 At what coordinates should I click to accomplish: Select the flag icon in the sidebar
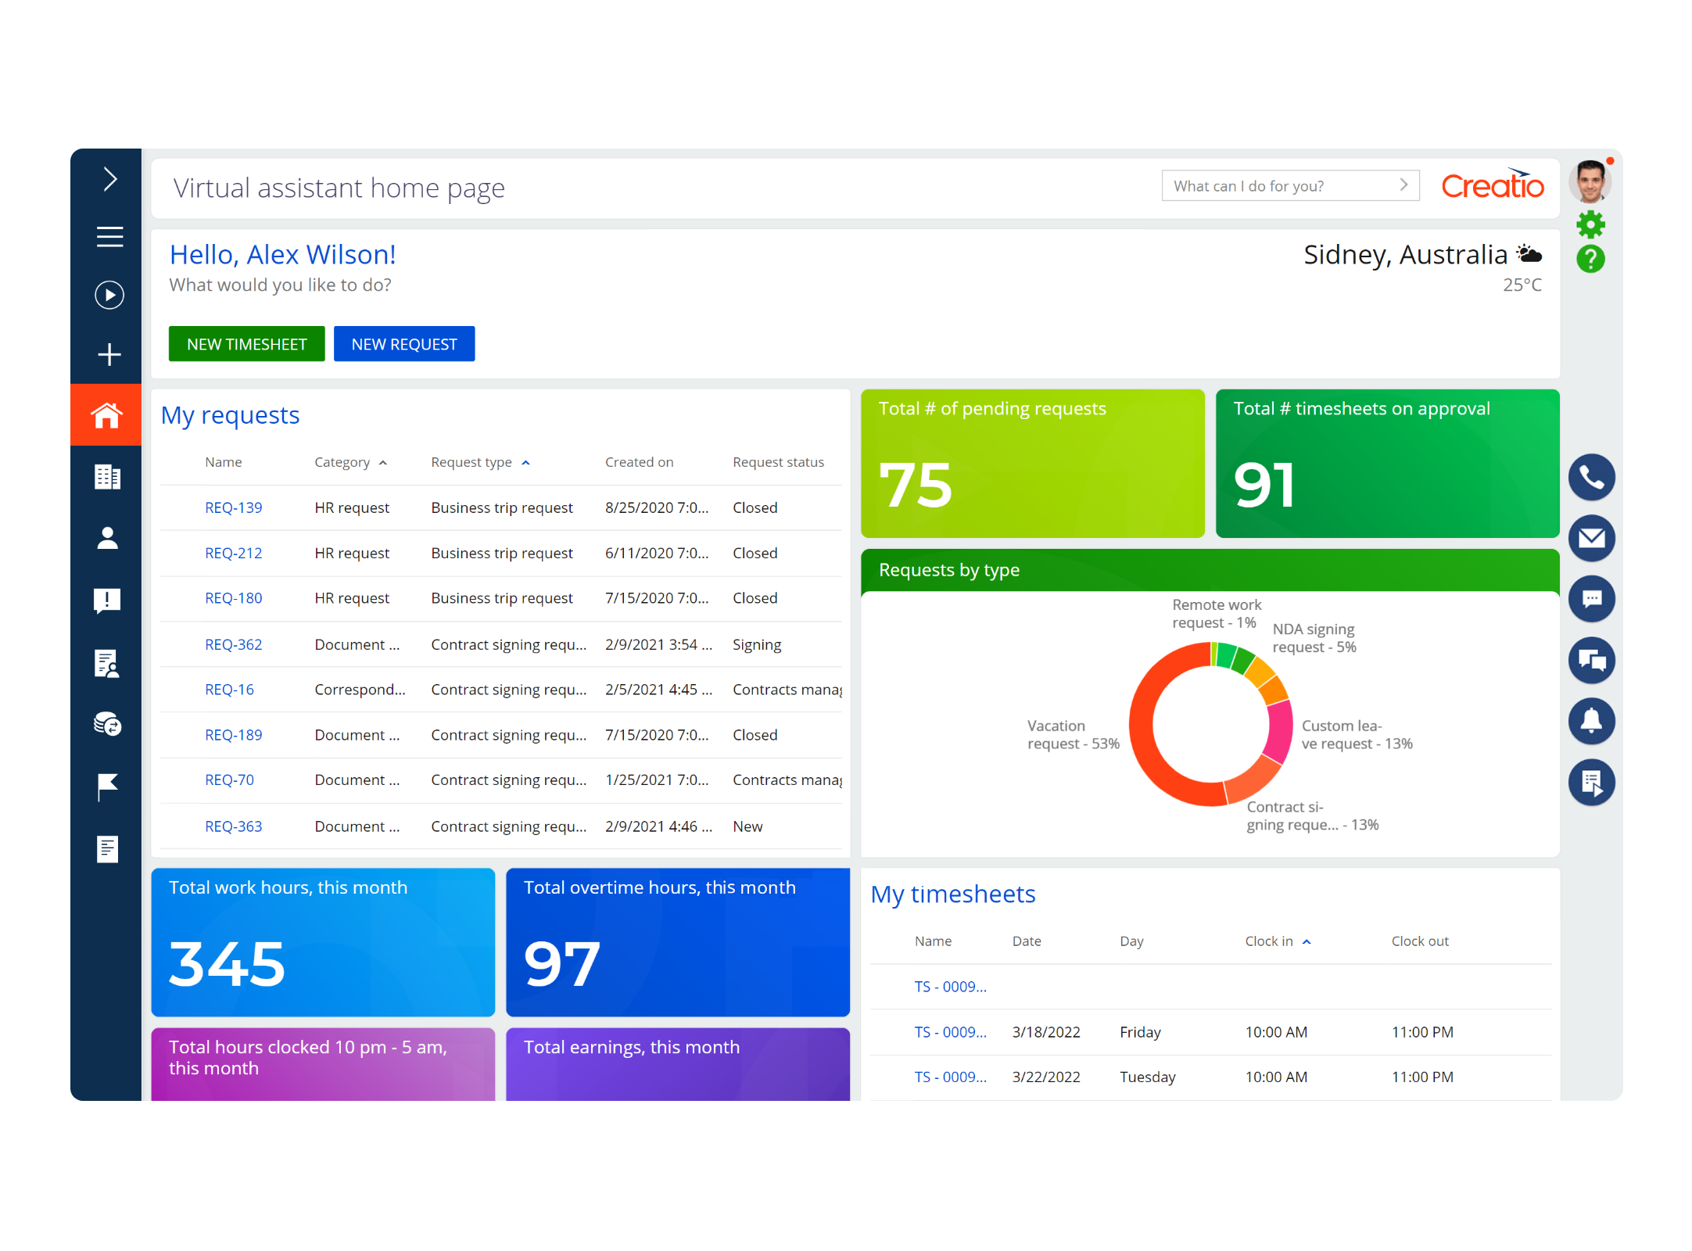point(107,787)
